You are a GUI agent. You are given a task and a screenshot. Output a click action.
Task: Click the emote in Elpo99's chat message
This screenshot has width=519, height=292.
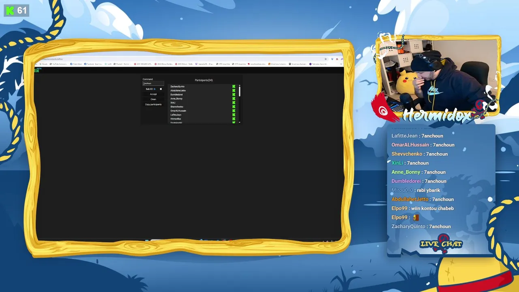click(x=416, y=217)
